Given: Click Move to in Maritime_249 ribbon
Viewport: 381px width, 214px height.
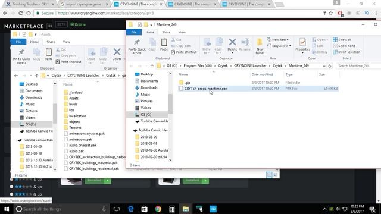Looking at the screenshot, I should click(207, 46).
